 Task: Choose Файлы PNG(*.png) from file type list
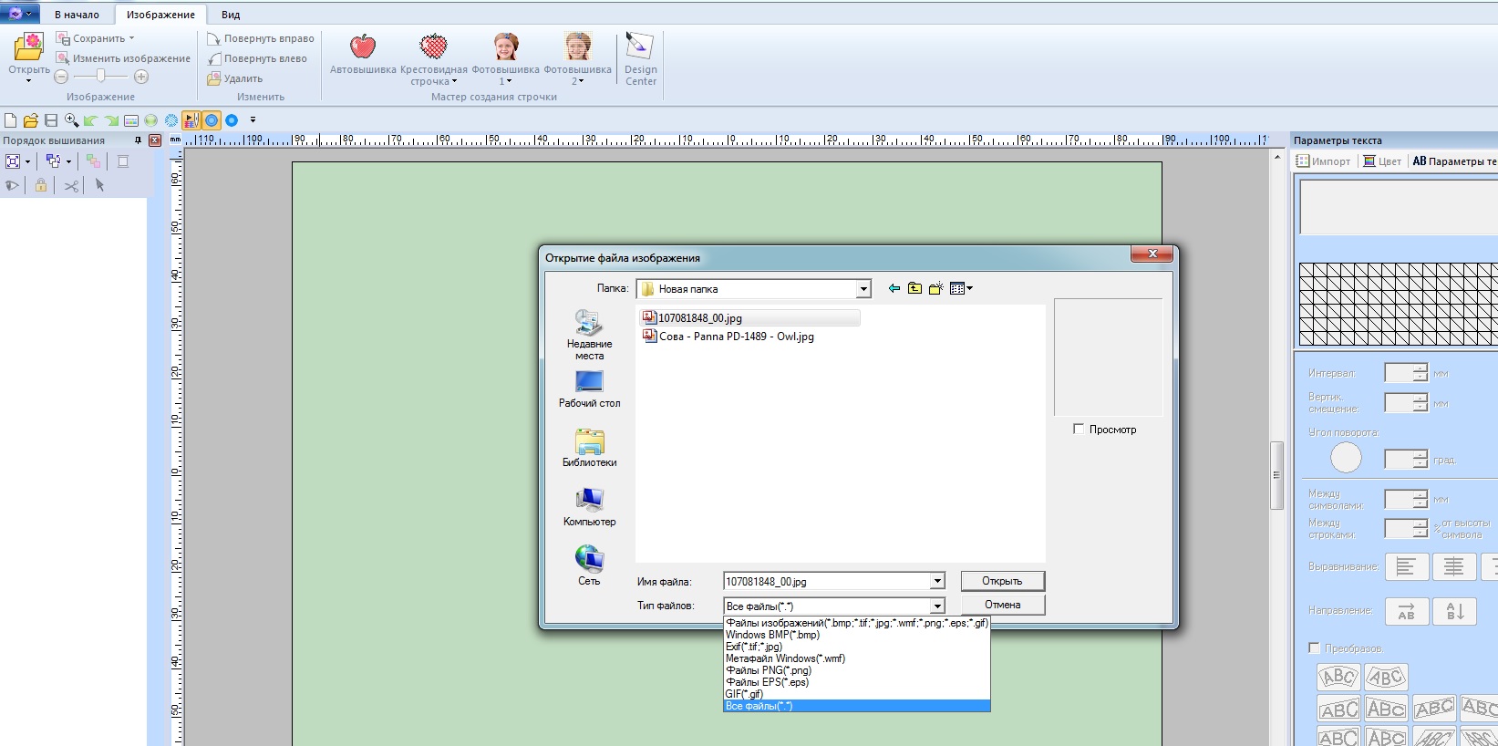(x=768, y=670)
